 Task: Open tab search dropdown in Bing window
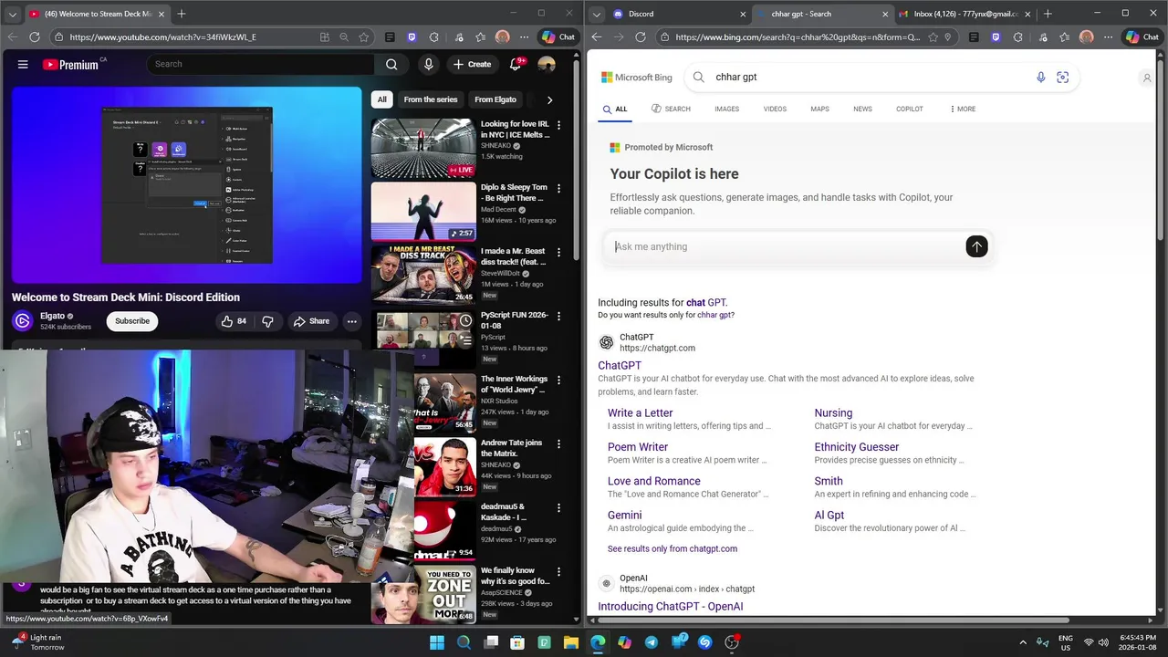point(596,14)
